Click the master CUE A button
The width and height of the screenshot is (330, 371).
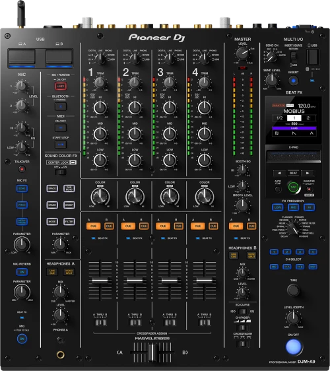pos(236,226)
